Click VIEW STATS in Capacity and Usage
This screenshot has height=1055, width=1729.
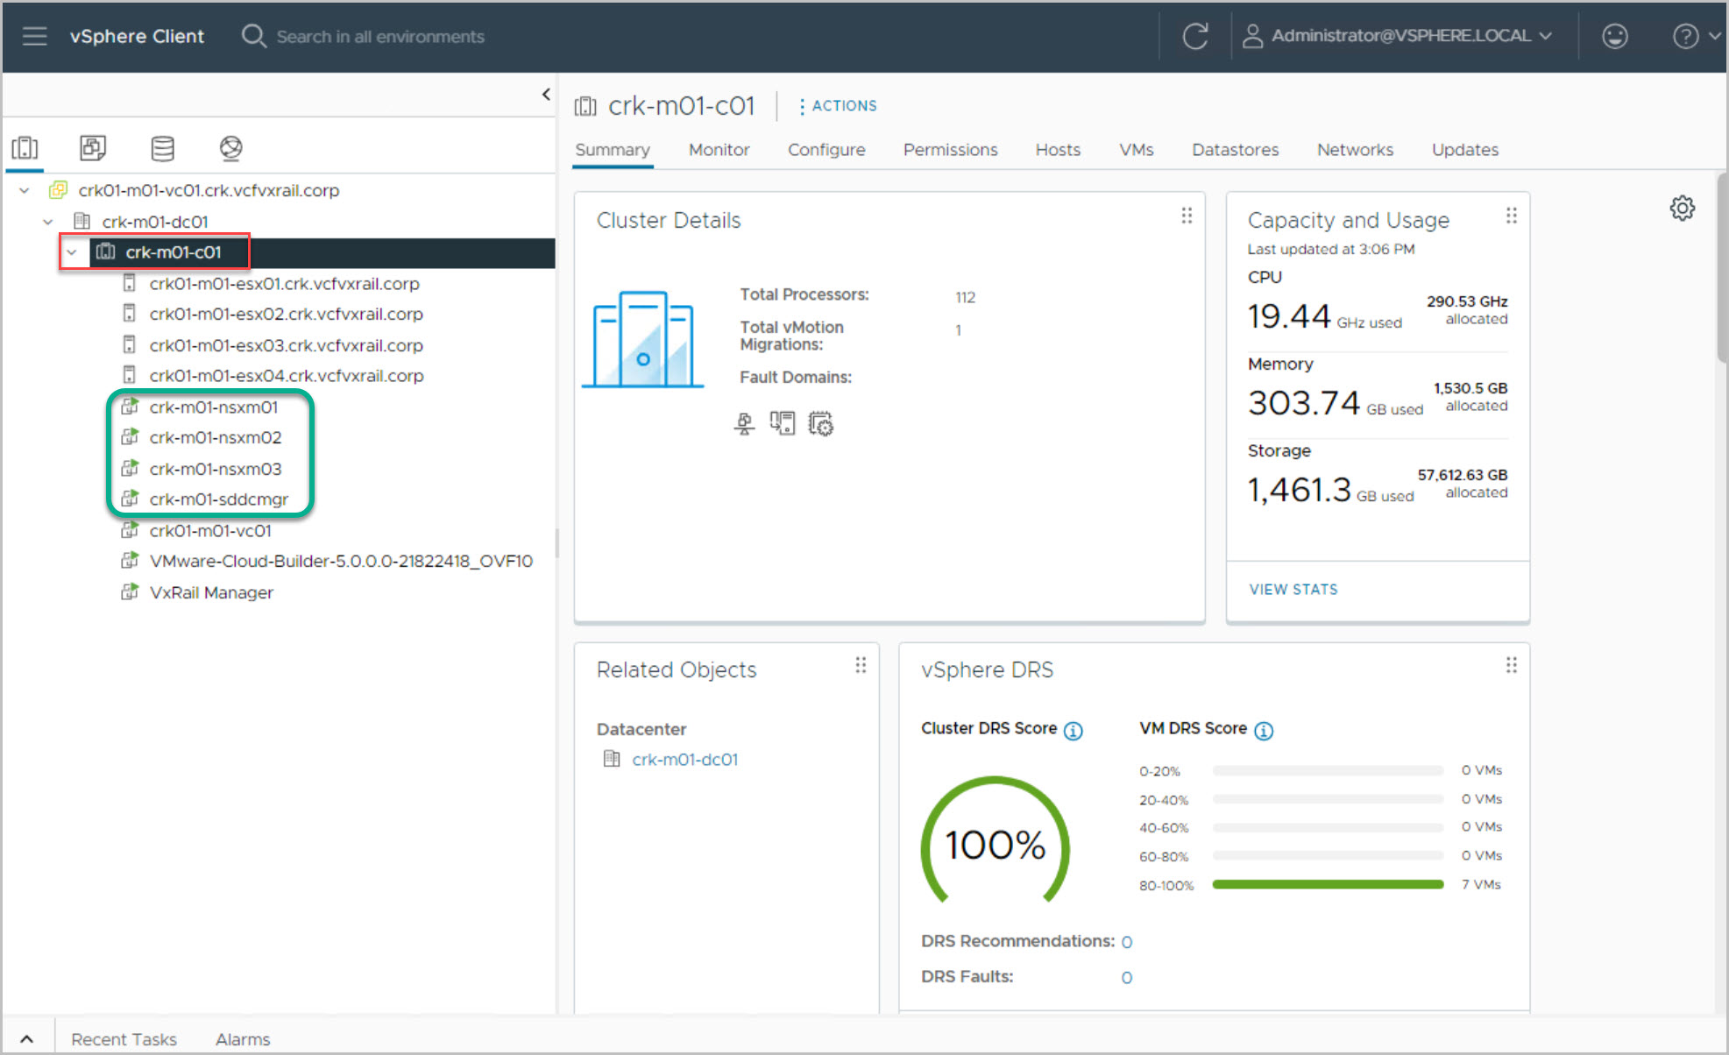(x=1293, y=590)
